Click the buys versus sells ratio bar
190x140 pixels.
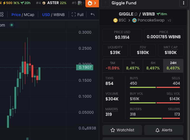(155, 87)
